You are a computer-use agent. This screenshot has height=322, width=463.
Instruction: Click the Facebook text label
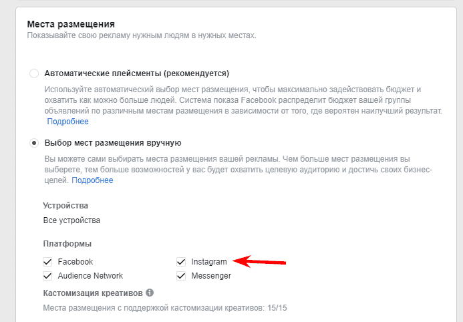click(x=75, y=262)
